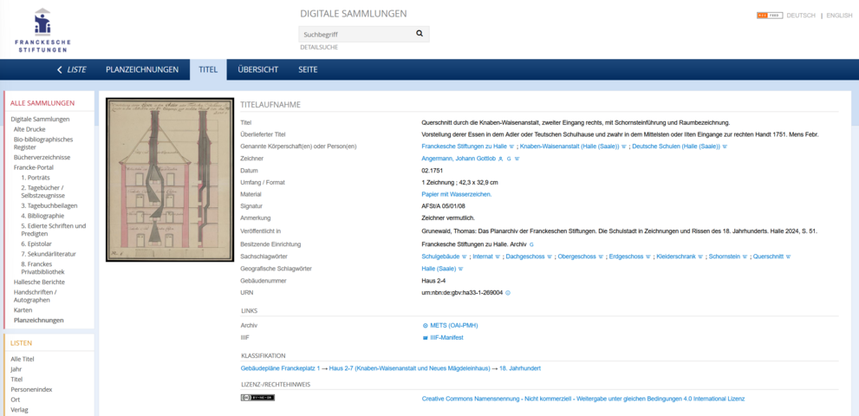Open Hallesche Berichte in sidebar
Screen dimensions: 859x416
click(x=40, y=282)
